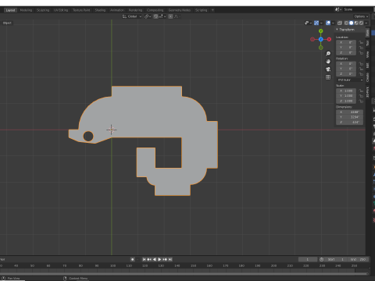Select solid viewport shading
This screenshot has height=281, width=375.
coord(352,23)
